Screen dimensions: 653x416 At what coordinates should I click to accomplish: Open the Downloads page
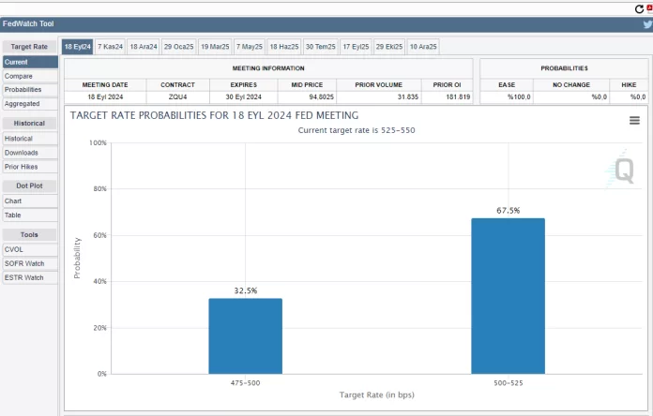point(21,153)
